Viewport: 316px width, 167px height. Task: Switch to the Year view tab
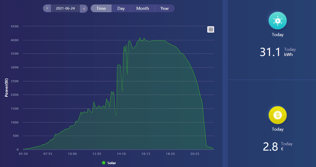coord(164,8)
